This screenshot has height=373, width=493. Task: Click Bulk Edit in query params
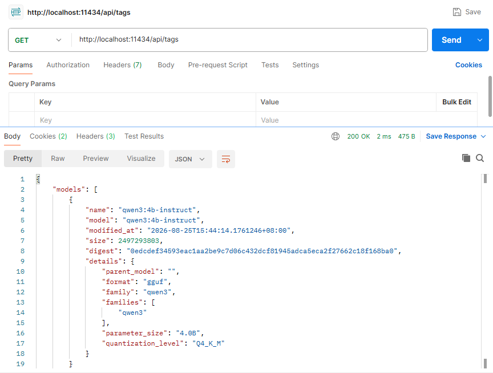456,102
